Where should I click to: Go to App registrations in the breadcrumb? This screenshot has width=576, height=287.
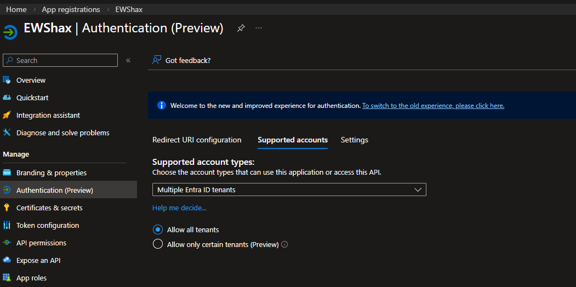[71, 9]
